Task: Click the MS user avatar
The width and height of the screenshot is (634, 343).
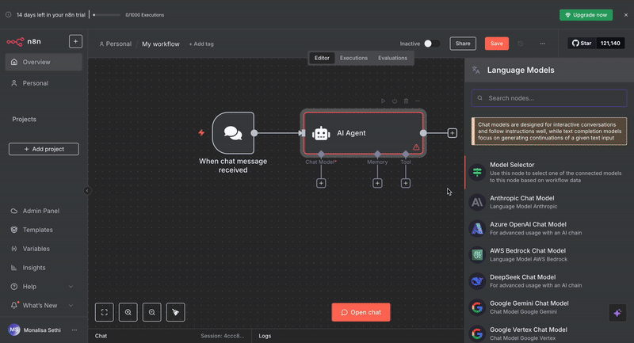Action: click(x=14, y=330)
